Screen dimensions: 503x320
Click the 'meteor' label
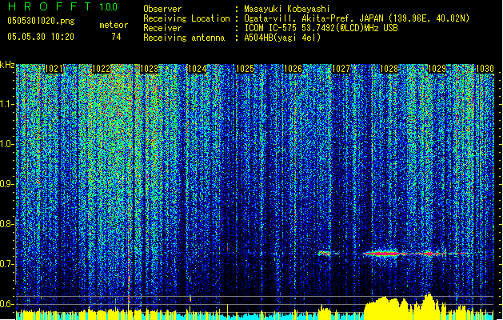114,25
